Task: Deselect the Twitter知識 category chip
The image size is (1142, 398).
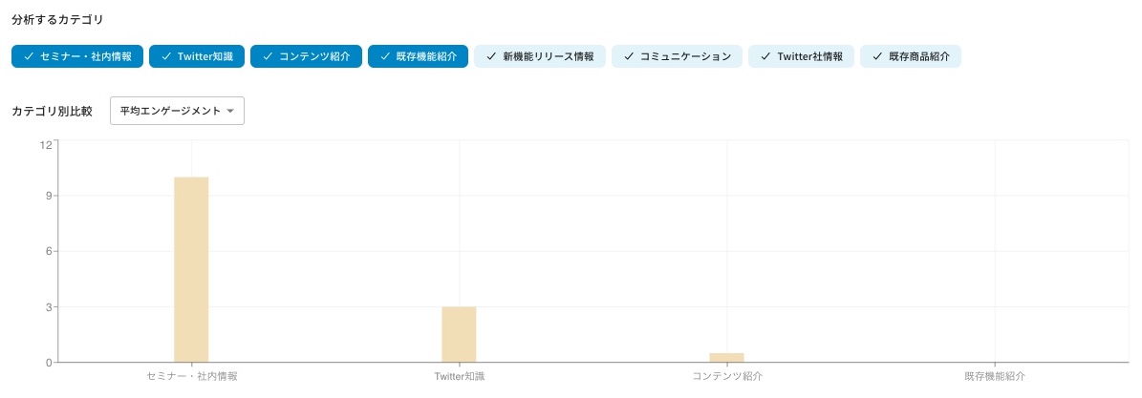Action: 197,56
